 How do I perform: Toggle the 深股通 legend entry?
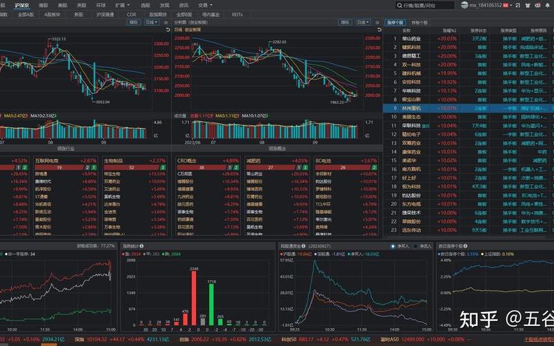330,254
